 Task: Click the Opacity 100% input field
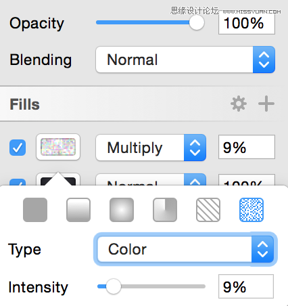tap(247, 23)
